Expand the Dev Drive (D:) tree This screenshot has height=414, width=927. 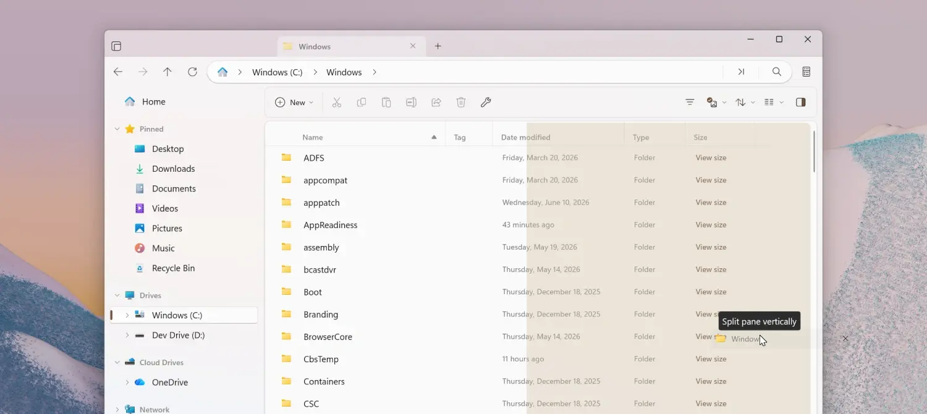pos(127,335)
